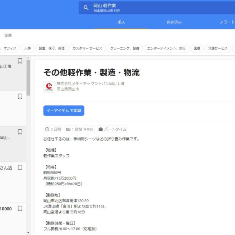Choose the エンターテイメント、旅行 filter

pos(166,49)
